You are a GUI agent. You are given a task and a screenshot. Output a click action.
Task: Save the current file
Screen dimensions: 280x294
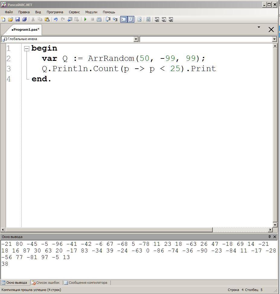pos(17,19)
